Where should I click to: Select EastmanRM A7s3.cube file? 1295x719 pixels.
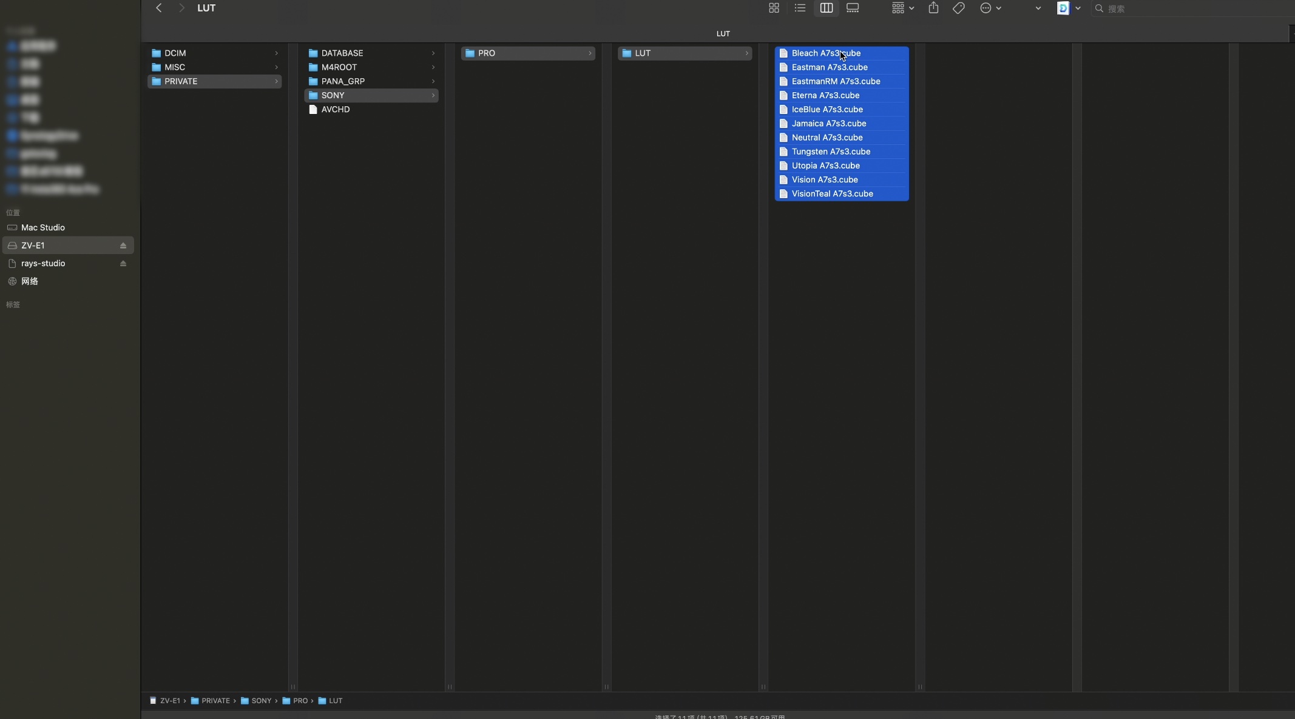(842, 81)
